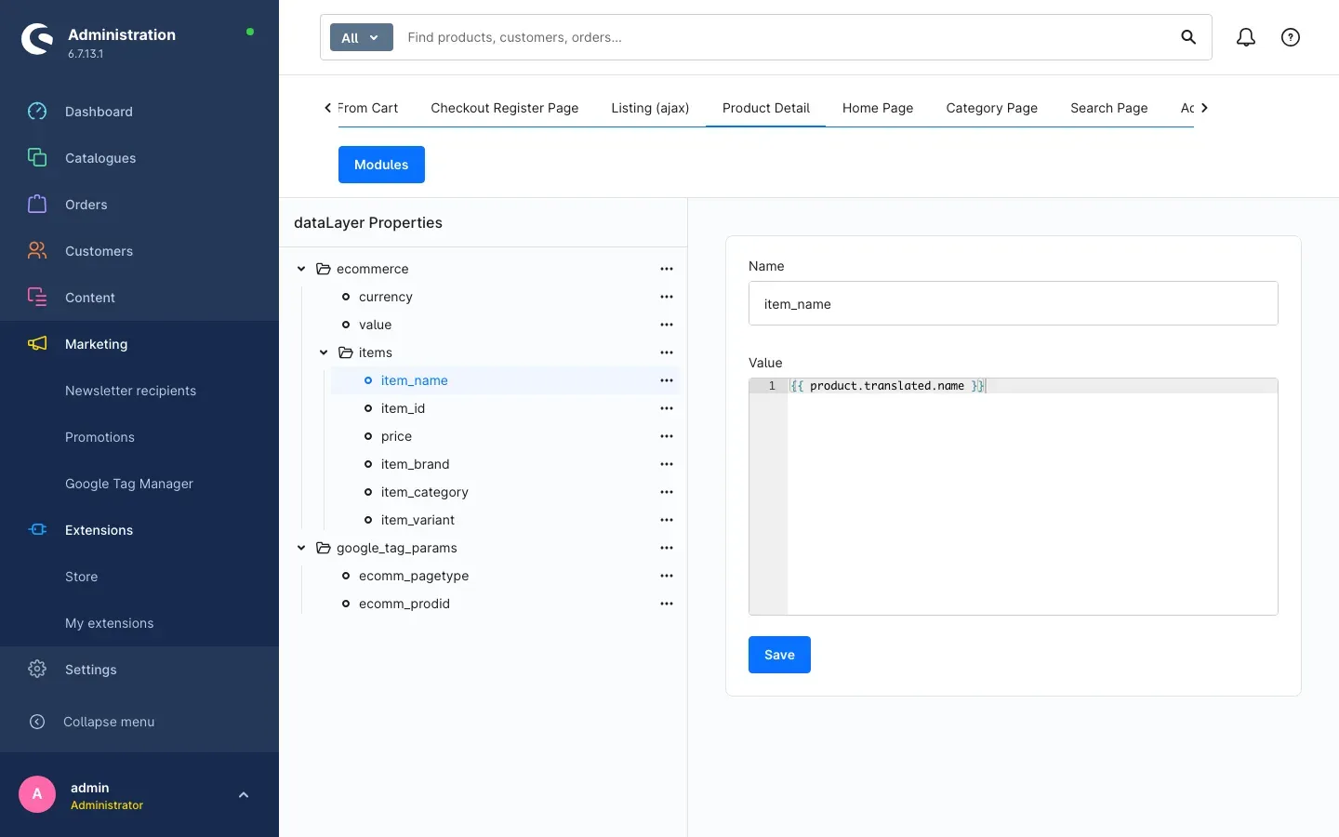Open context menu for ecomm_prodid row
Viewport: 1339px width, 837px height.
tap(667, 604)
